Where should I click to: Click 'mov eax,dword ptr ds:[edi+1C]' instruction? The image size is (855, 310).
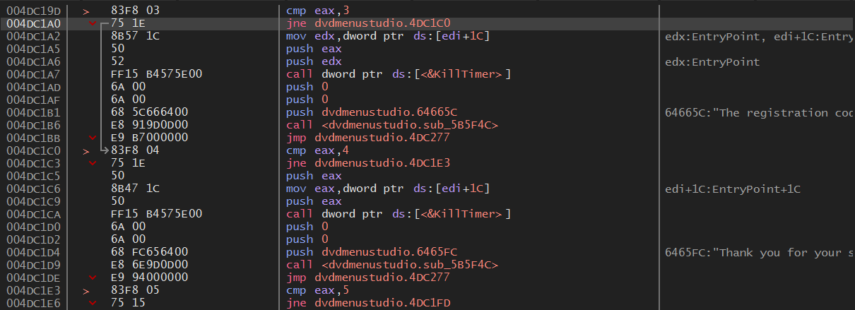pyautogui.click(x=388, y=189)
